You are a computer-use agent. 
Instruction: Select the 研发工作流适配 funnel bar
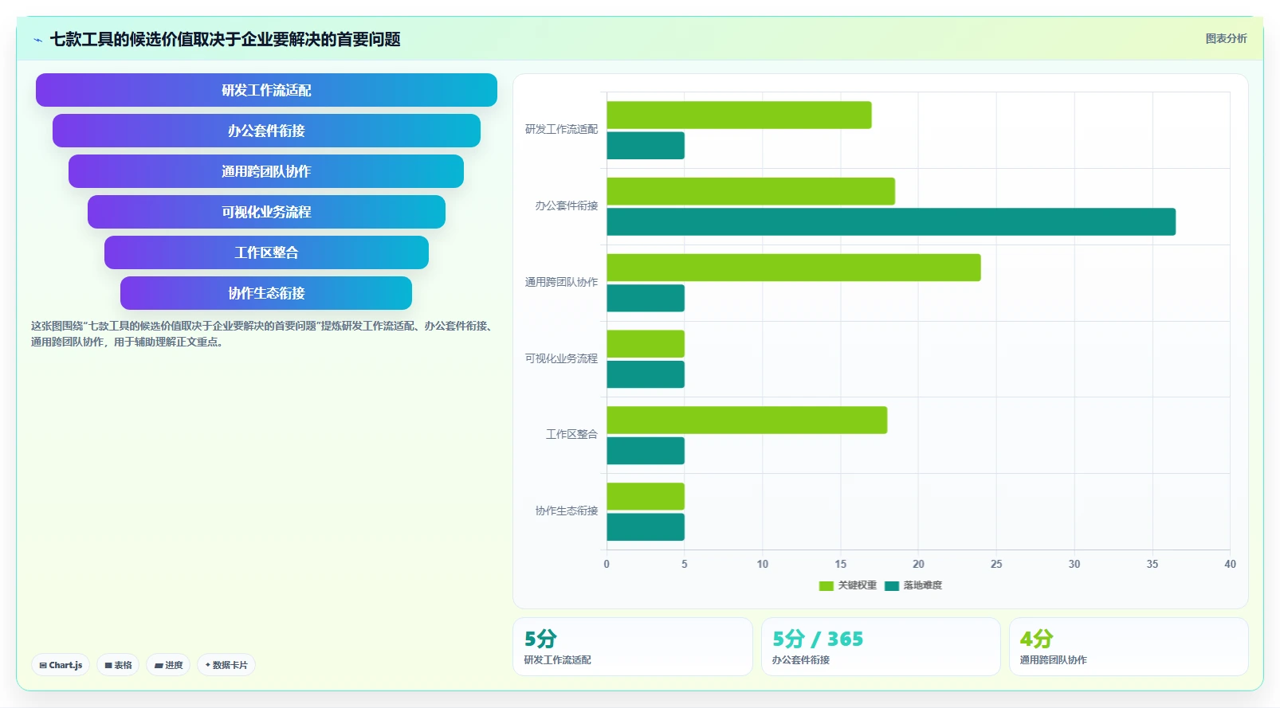coord(266,90)
